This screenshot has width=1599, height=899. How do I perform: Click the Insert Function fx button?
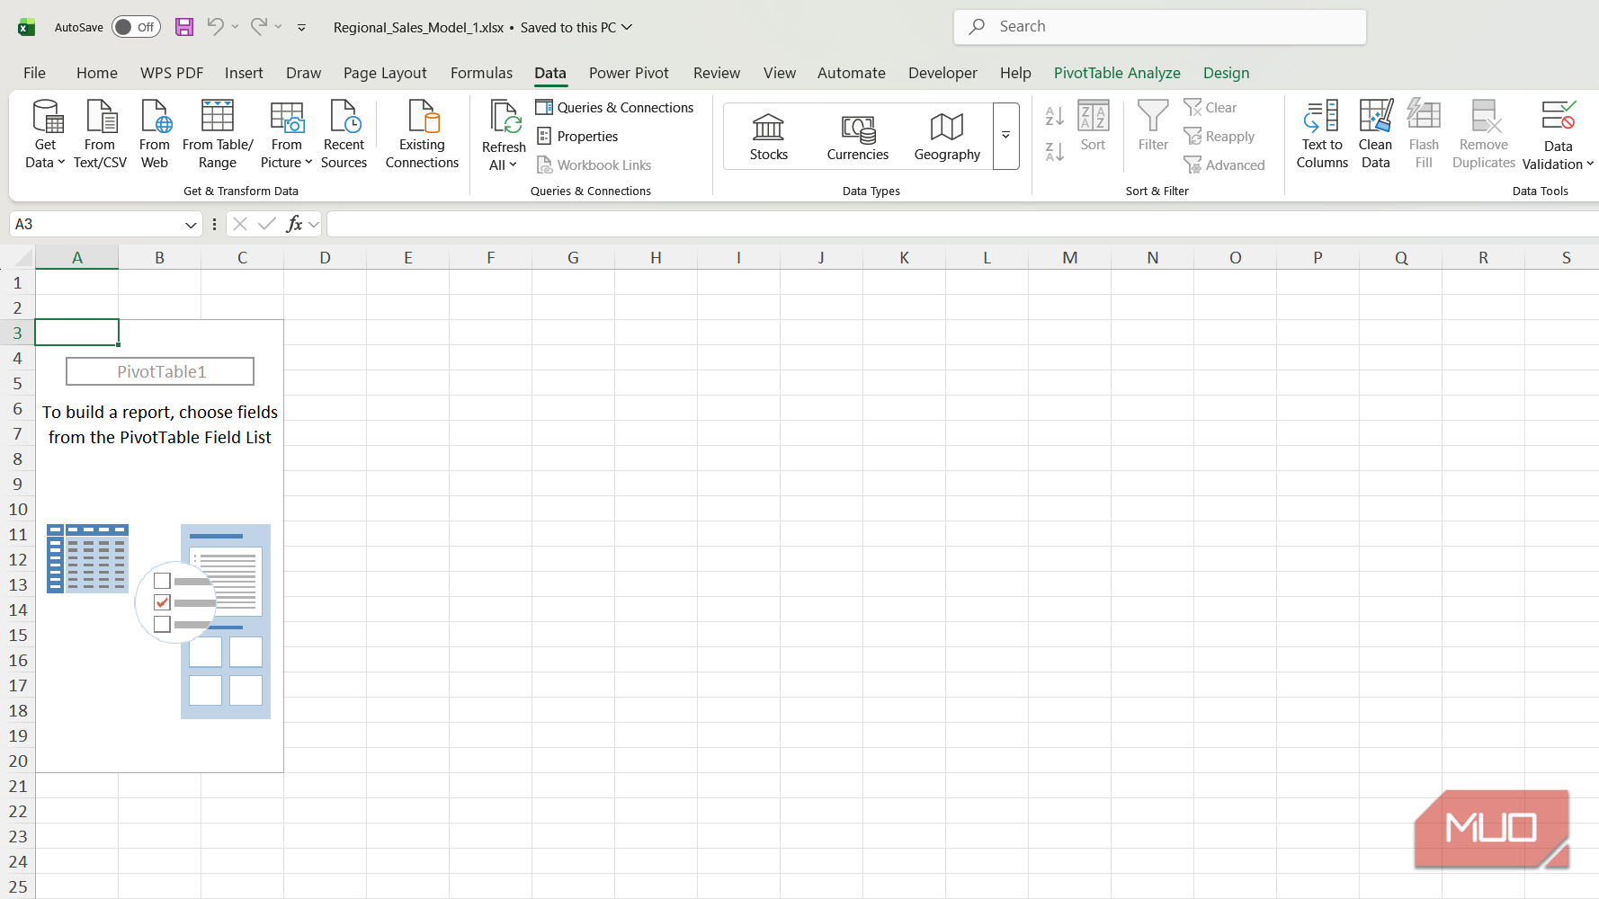(x=294, y=225)
